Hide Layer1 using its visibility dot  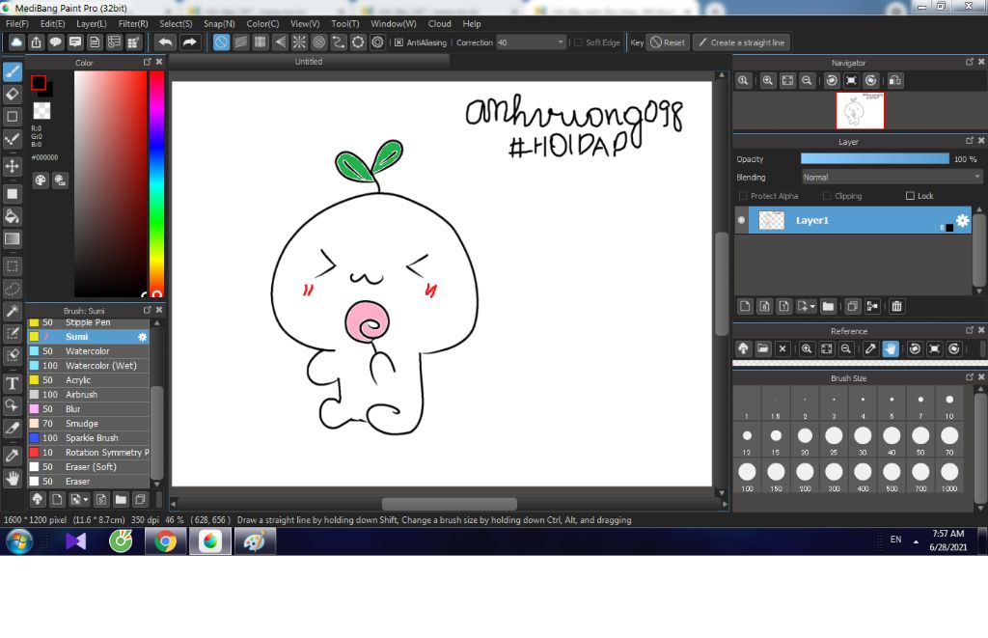click(742, 220)
